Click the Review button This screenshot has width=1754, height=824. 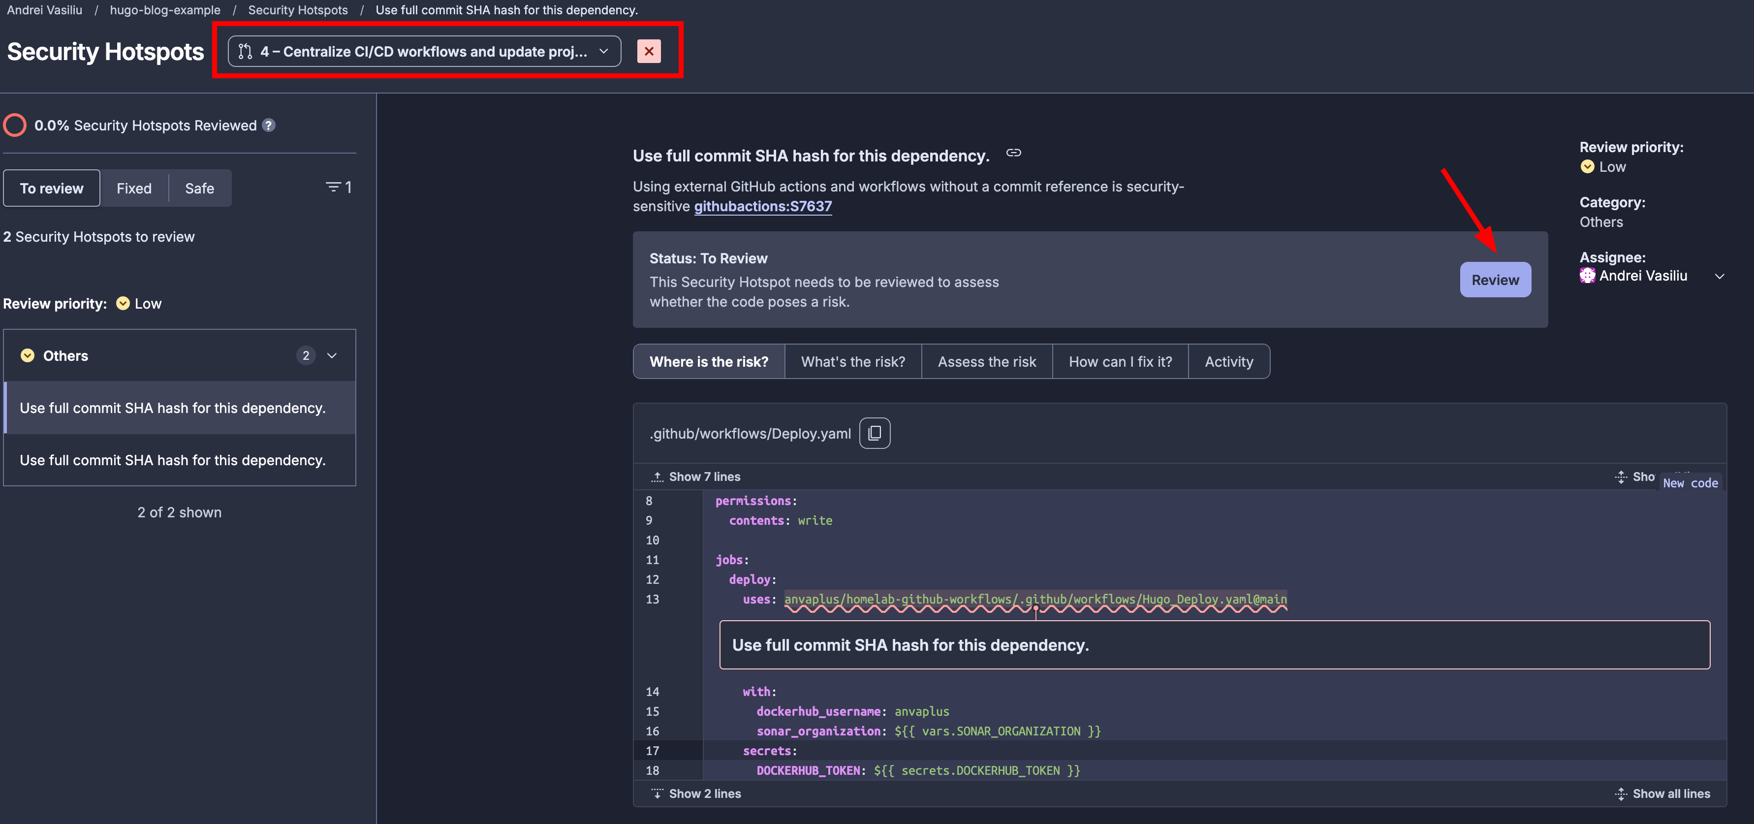coord(1495,280)
